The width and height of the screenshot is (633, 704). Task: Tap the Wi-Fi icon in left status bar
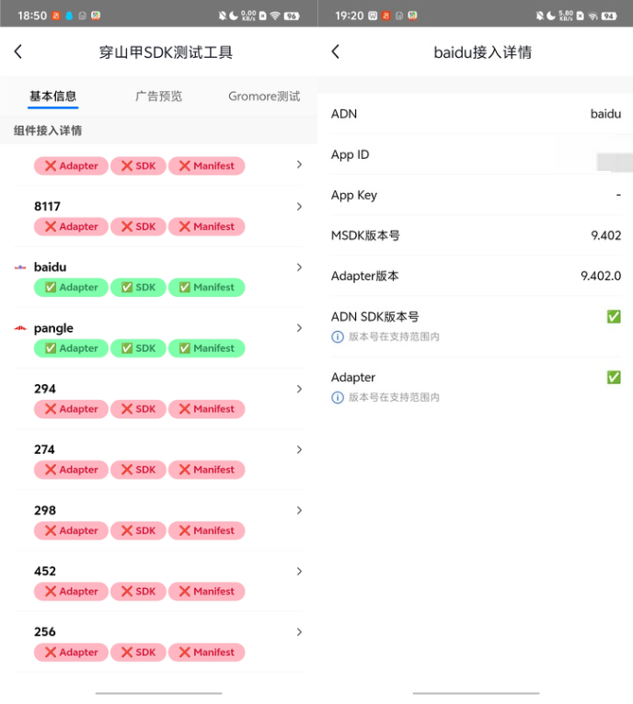[274, 16]
